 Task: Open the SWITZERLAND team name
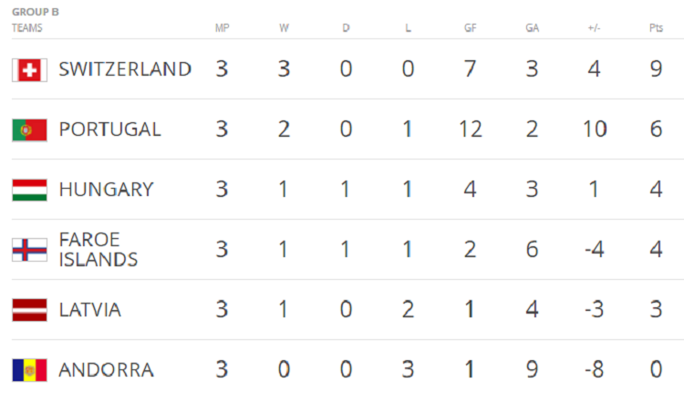pos(125,69)
